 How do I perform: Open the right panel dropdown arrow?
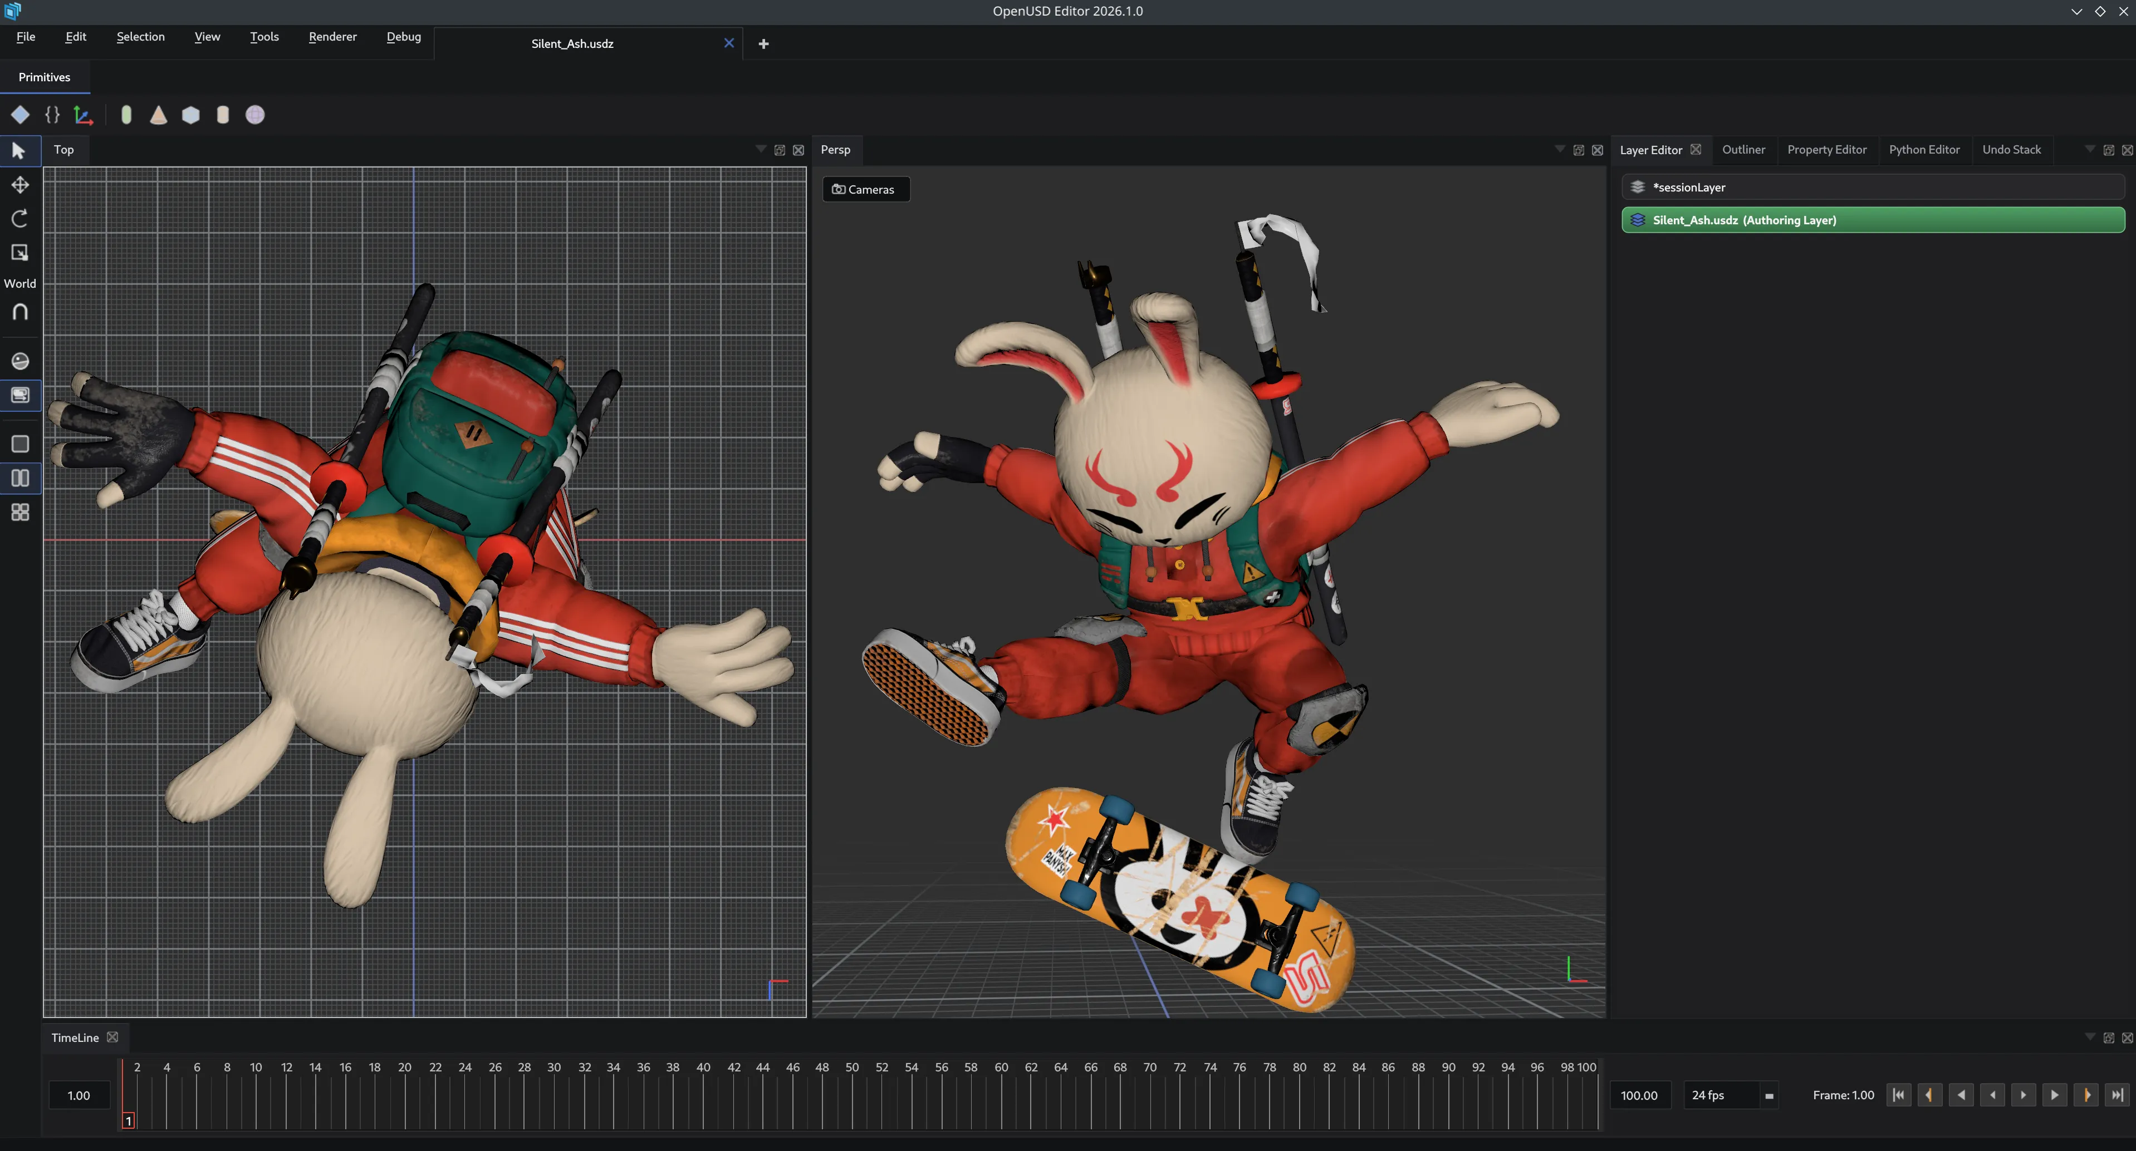(2090, 149)
